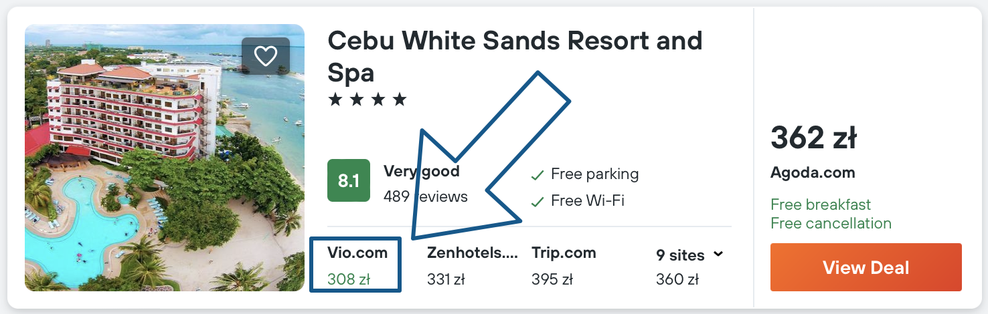Open the 489 reviews link
This screenshot has height=314, width=988.
tap(426, 196)
